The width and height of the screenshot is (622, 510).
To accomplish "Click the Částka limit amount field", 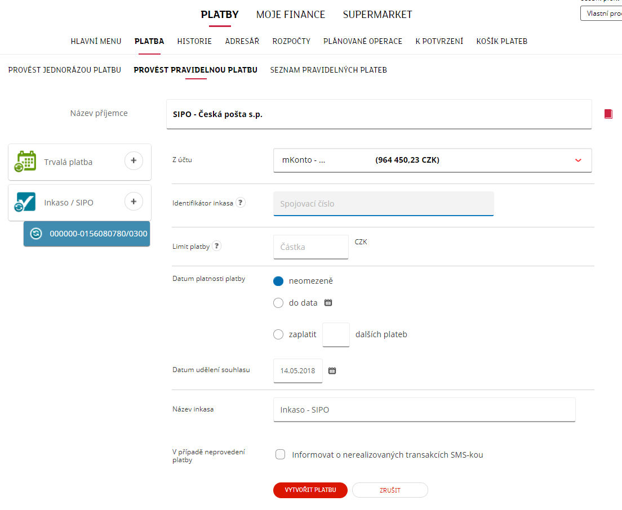I will pyautogui.click(x=310, y=247).
